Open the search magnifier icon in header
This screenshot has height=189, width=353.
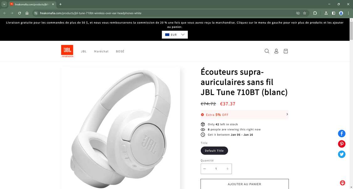pos(267,51)
